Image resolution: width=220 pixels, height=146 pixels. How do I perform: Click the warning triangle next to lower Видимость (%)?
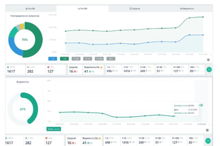tap(100, 138)
